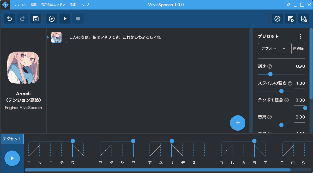The height and width of the screenshot is (173, 313).
Task: Click the 音高 slider handle
Action: [x=282, y=125]
